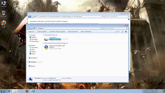
Task: Open the Computer desktop icon
Action: [x=4, y=4]
